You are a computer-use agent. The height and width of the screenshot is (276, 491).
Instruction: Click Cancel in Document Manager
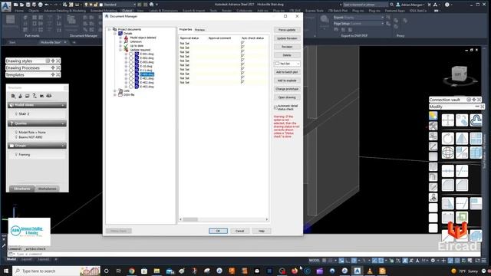[x=239, y=231]
